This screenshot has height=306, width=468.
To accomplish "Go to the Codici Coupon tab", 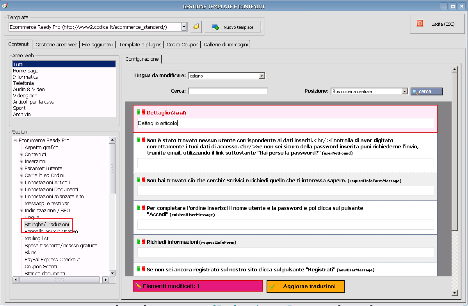I will coord(182,45).
